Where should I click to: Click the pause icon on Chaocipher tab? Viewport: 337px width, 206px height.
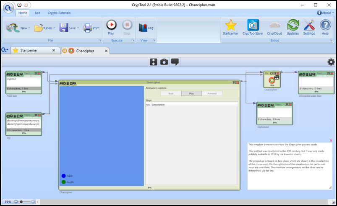coord(65,51)
